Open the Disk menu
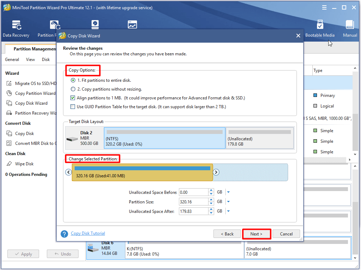The height and width of the screenshot is (270, 361). 46,60
